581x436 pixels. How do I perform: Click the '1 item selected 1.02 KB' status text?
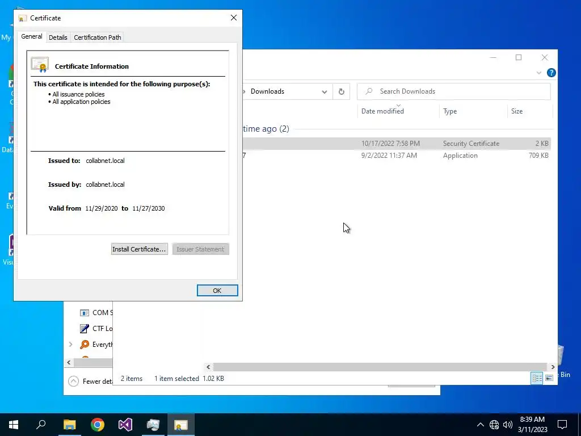189,379
